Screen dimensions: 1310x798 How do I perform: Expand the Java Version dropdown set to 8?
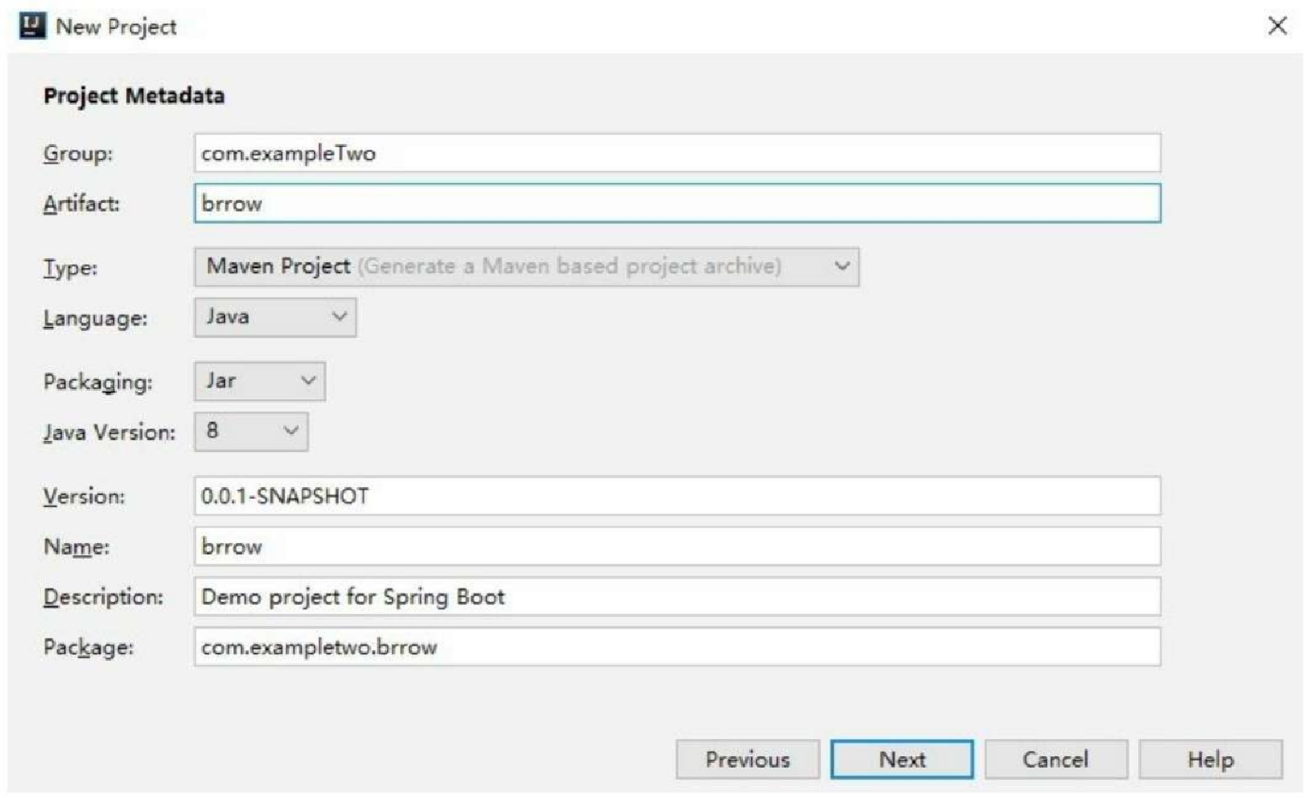point(251,431)
